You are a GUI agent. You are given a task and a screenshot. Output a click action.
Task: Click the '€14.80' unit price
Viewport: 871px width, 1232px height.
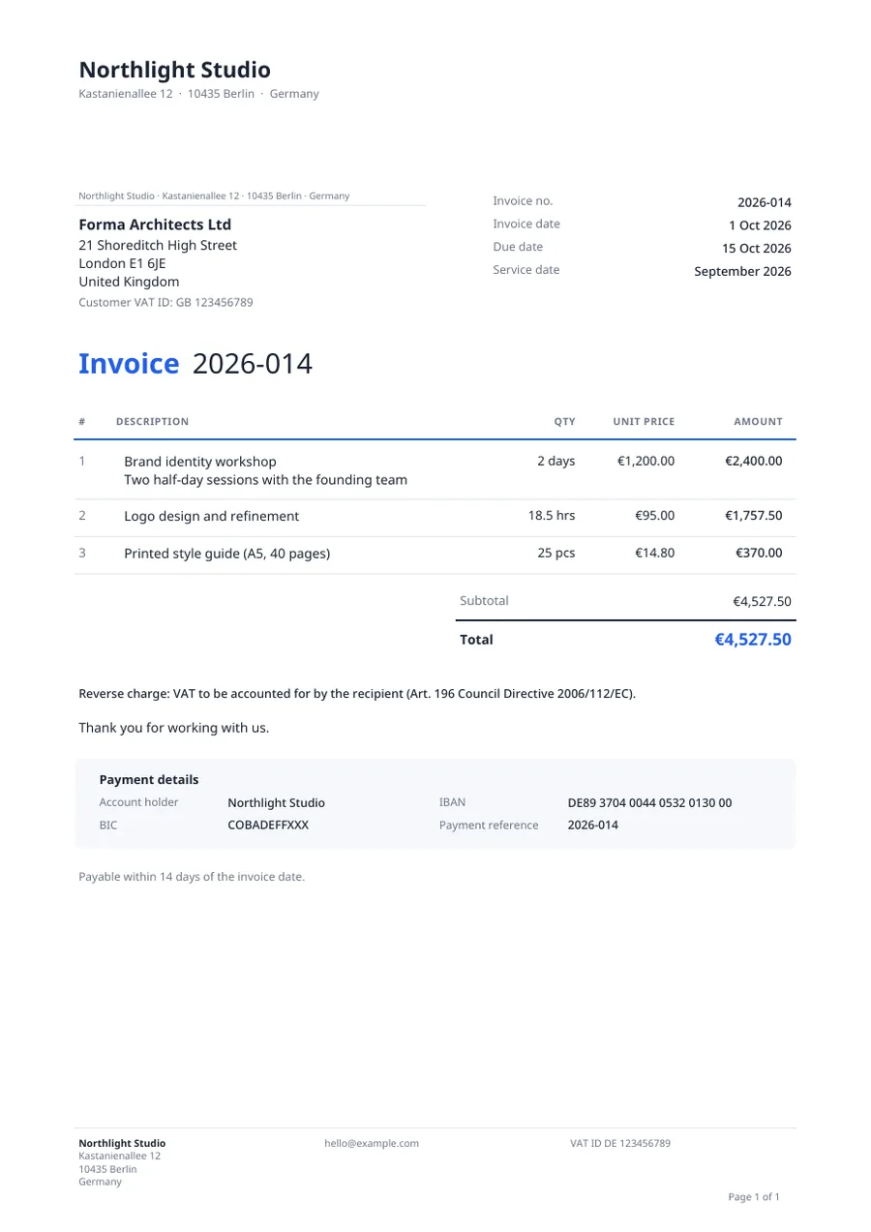tap(654, 554)
